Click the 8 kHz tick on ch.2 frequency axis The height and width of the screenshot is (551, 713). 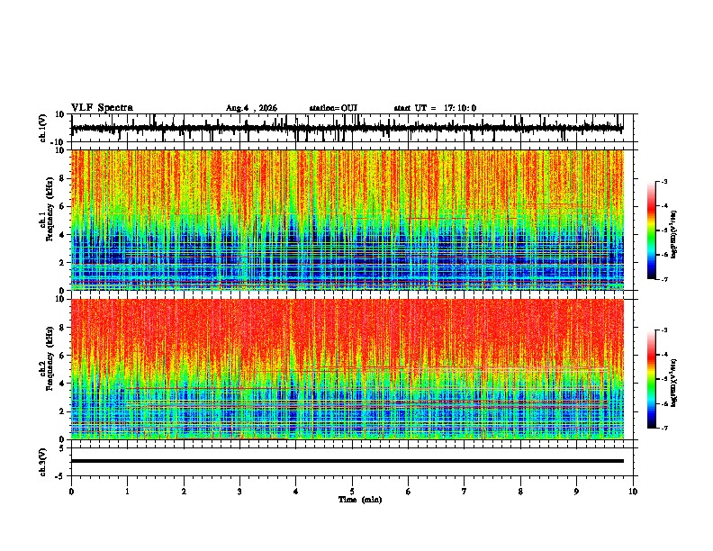click(62, 328)
